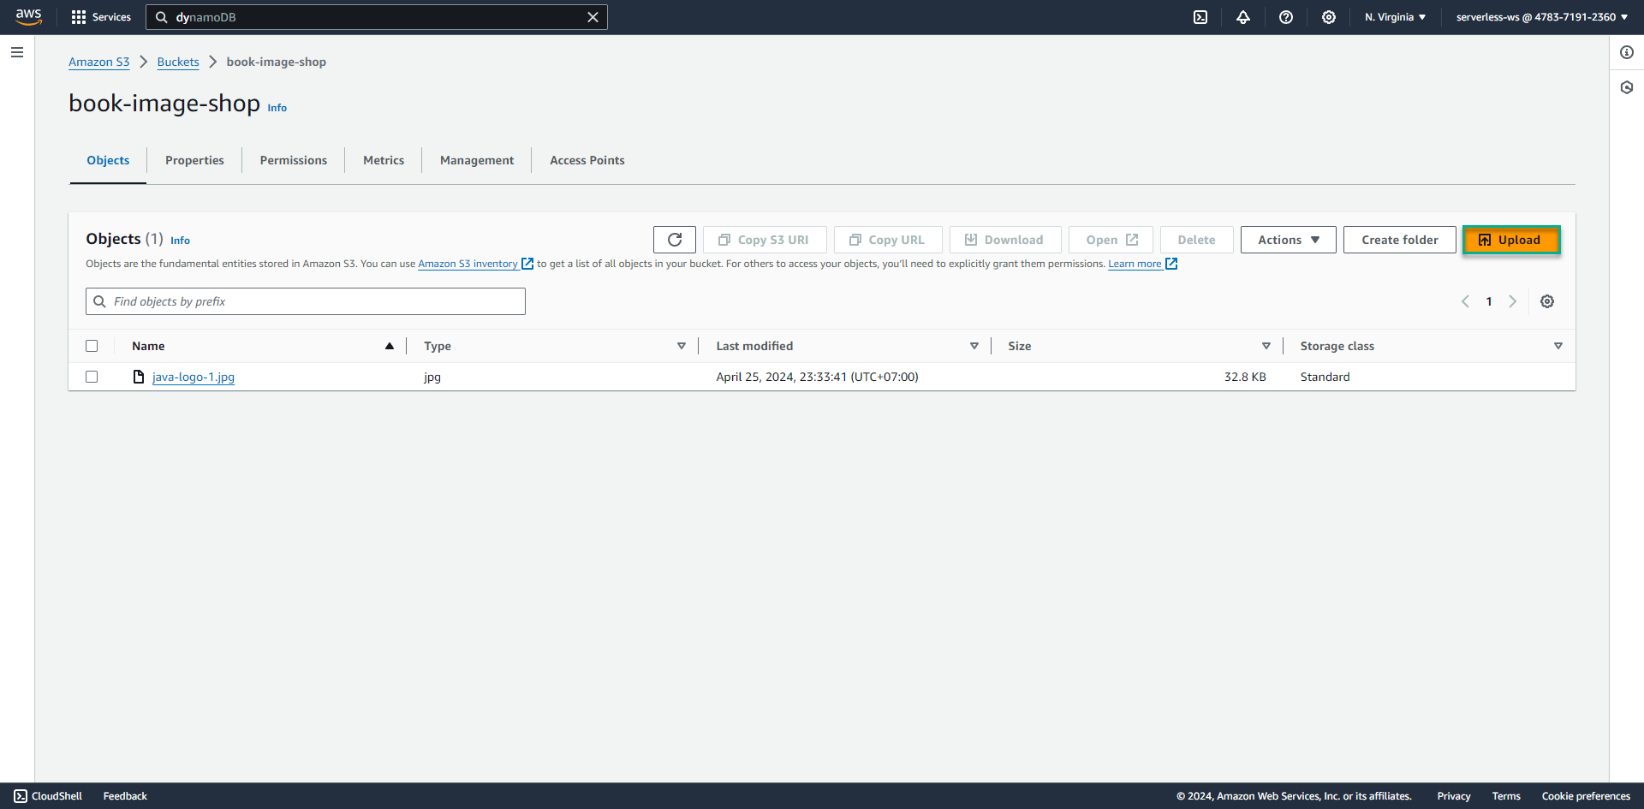Viewport: 1644px width, 809px height.
Task: Go to Amazon S3 breadcrumb link
Action: [x=99, y=62]
